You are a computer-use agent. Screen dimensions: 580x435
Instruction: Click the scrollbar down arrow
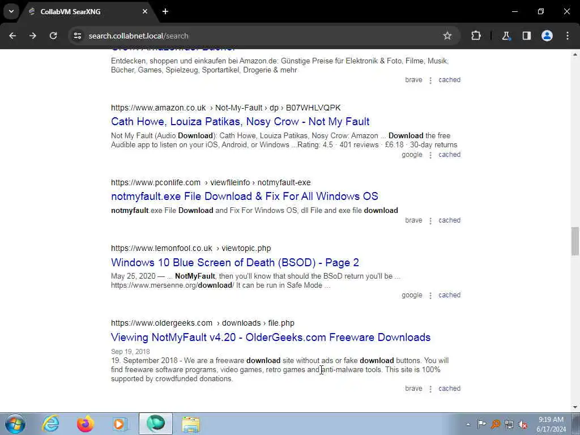click(575, 407)
